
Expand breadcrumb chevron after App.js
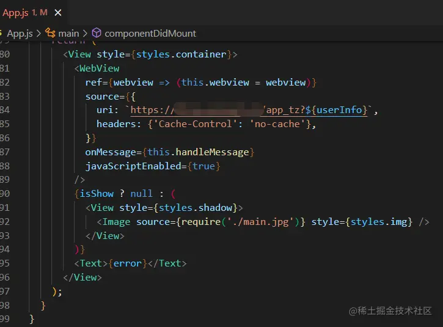[x=38, y=34]
